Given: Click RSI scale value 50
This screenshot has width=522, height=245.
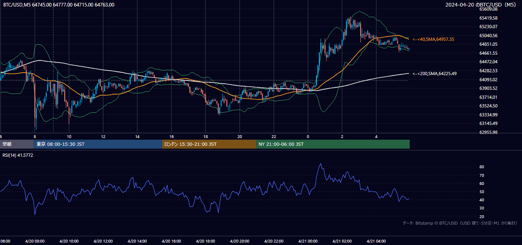Looking at the screenshot, I should tap(482, 192).
